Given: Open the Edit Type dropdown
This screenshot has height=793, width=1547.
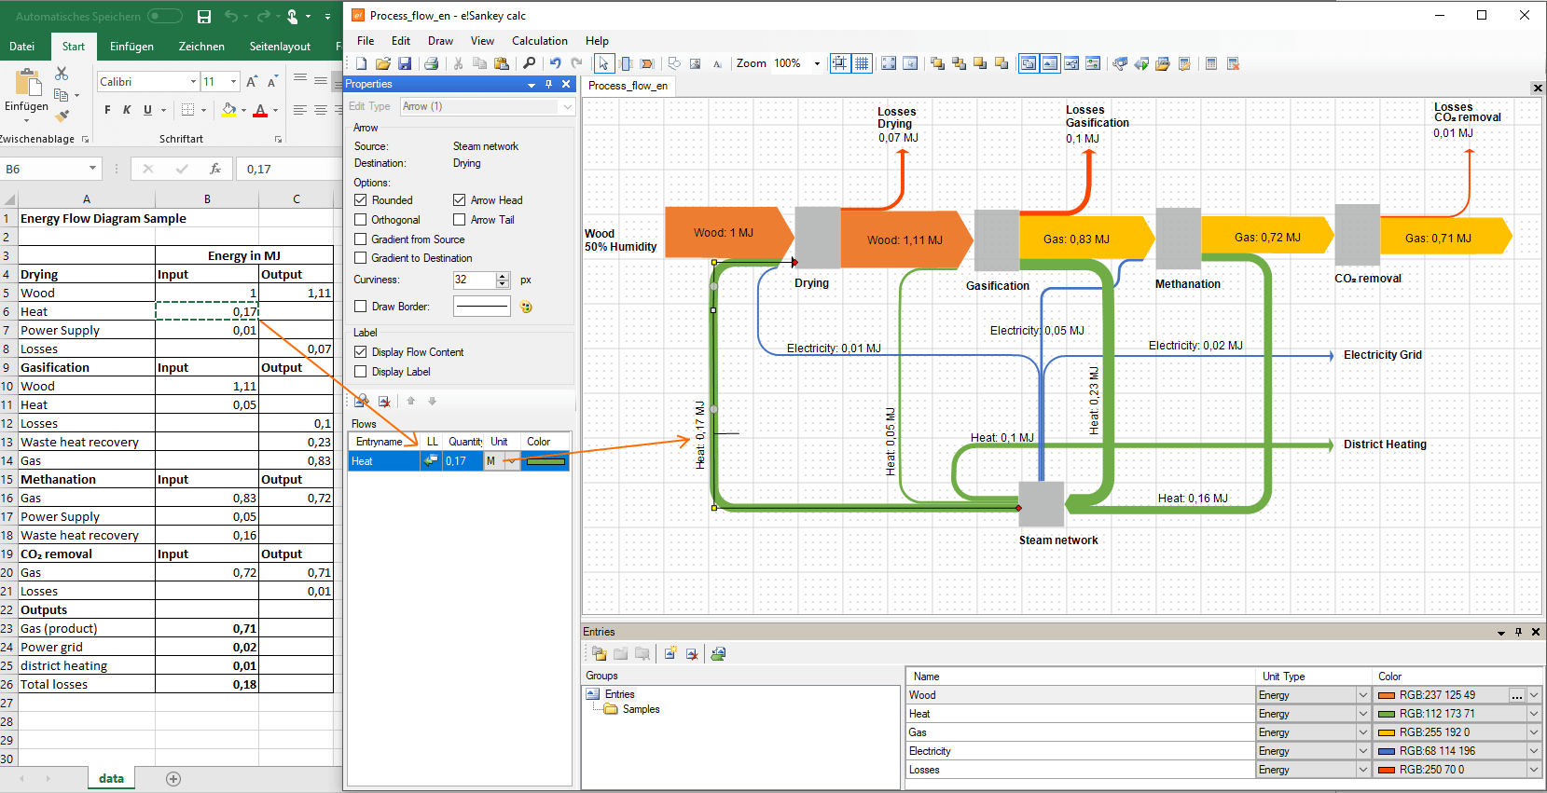Looking at the screenshot, I should click(566, 107).
